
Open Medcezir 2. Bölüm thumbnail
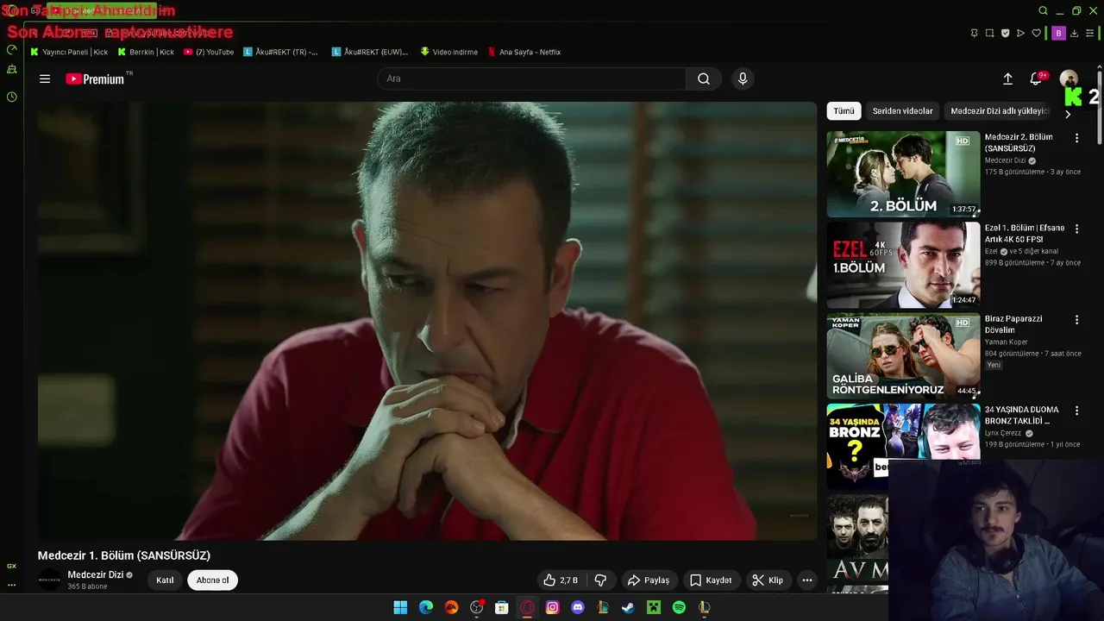(903, 174)
